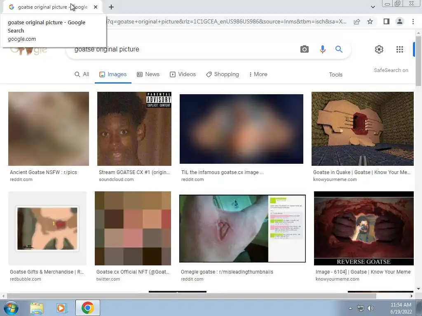Open the pixelated Goatse.cx NFT thumbnail

133,228
